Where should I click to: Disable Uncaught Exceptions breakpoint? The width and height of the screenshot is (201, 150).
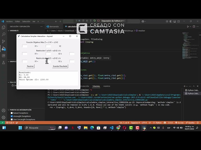pyautogui.click(x=12, y=116)
